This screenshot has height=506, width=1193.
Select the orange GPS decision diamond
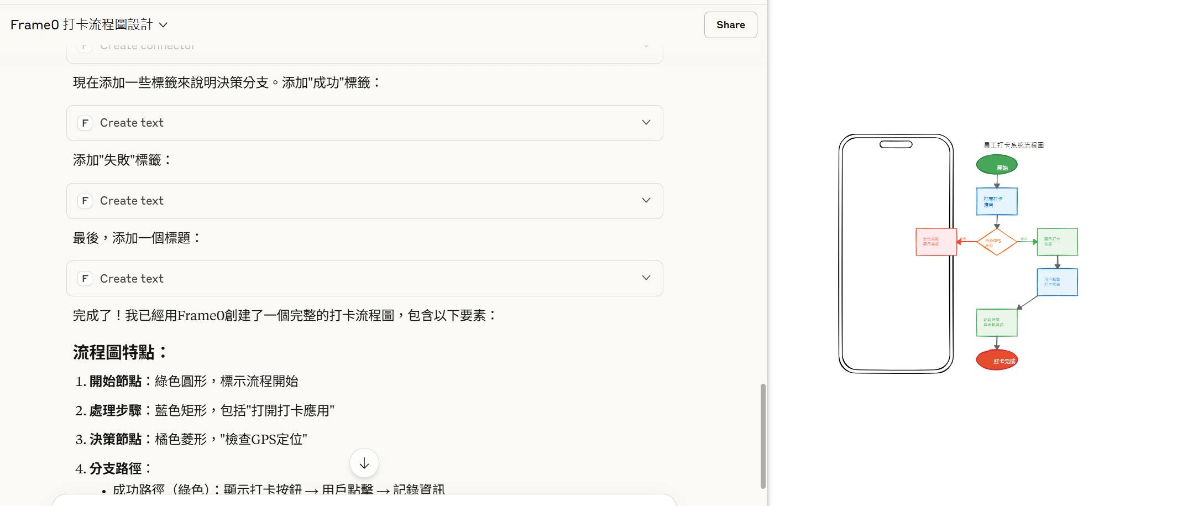[997, 242]
